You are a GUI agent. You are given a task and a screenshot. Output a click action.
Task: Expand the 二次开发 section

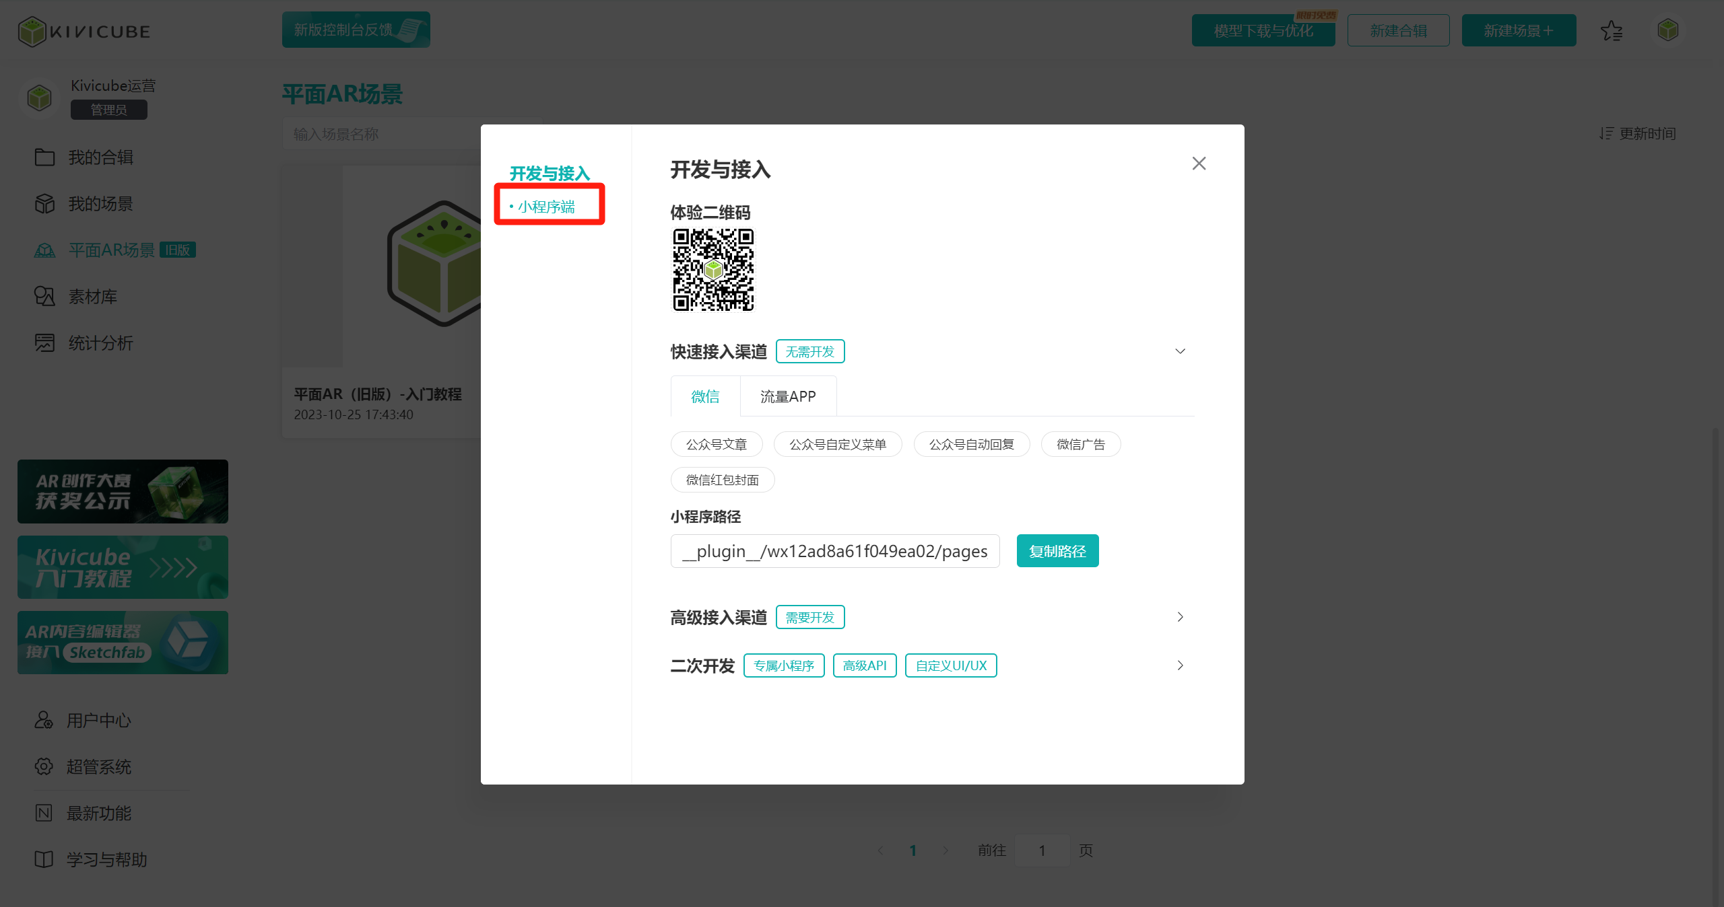[1180, 665]
